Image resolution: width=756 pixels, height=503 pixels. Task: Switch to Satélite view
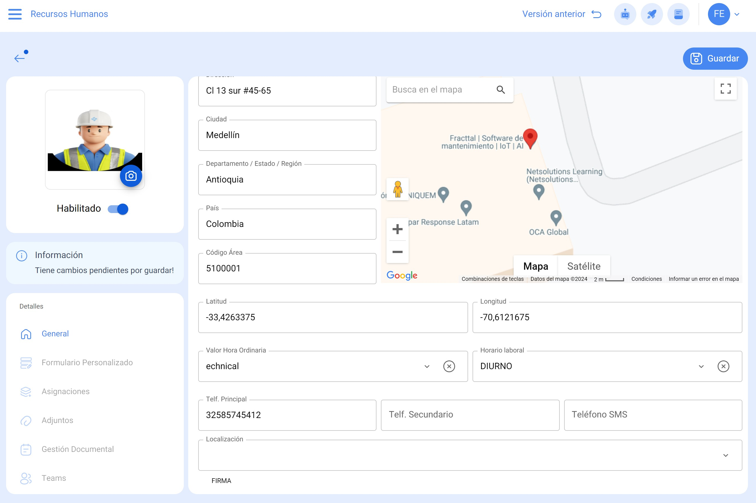coord(584,266)
